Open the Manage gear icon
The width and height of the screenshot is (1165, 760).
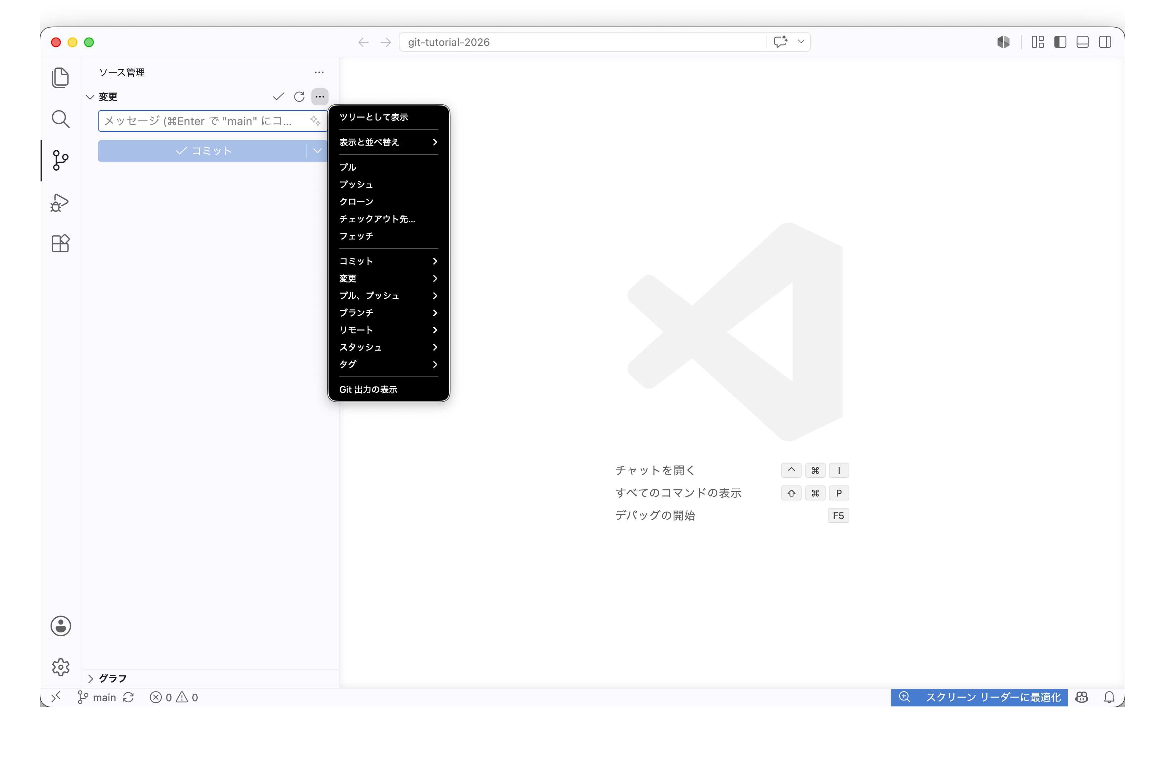tap(61, 667)
